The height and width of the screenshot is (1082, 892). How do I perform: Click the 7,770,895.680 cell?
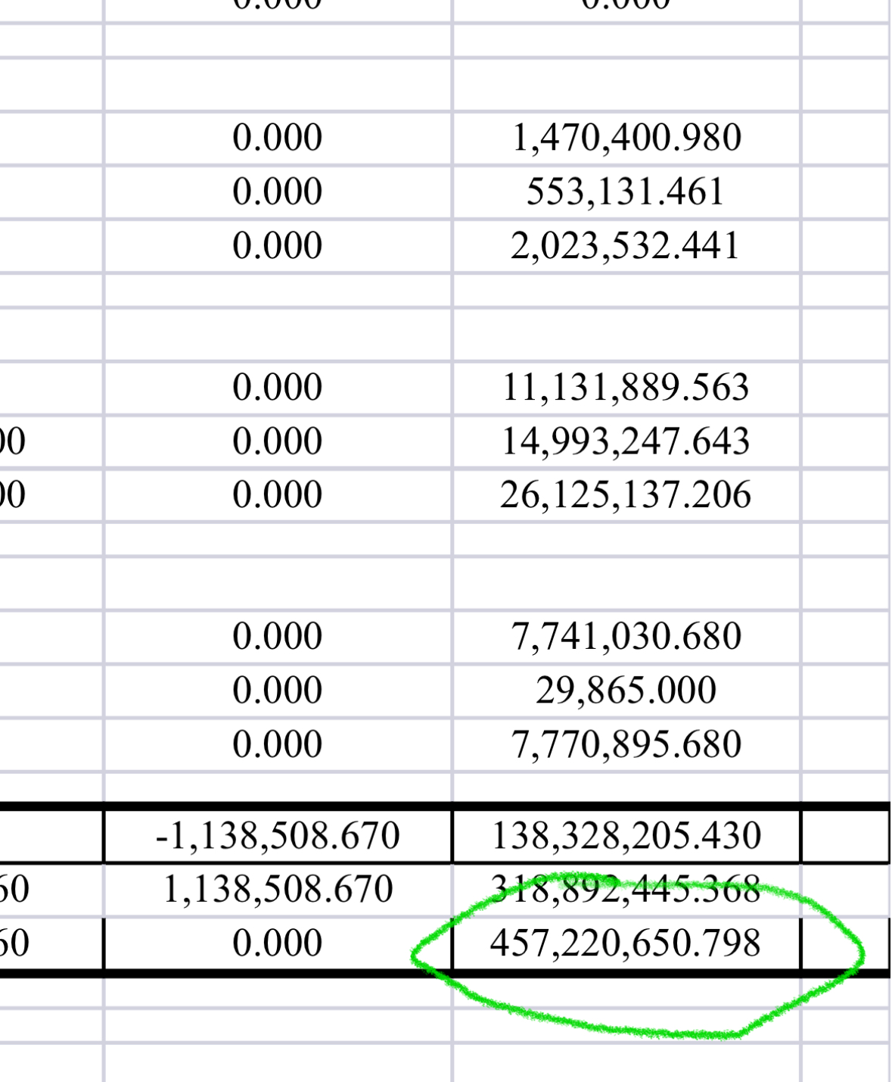tap(626, 744)
